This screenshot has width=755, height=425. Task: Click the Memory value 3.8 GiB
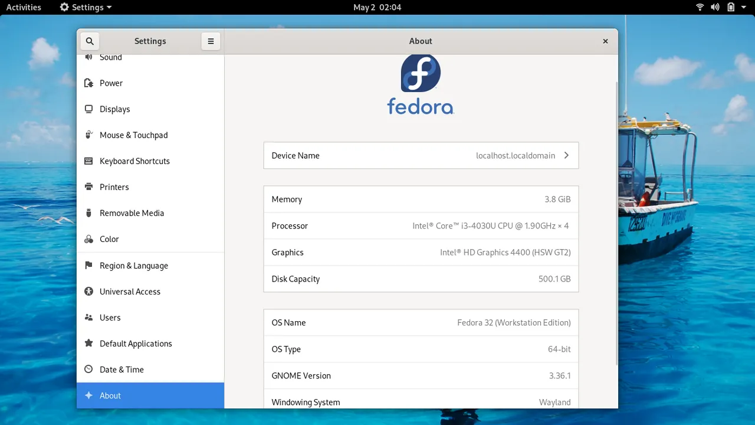557,200
